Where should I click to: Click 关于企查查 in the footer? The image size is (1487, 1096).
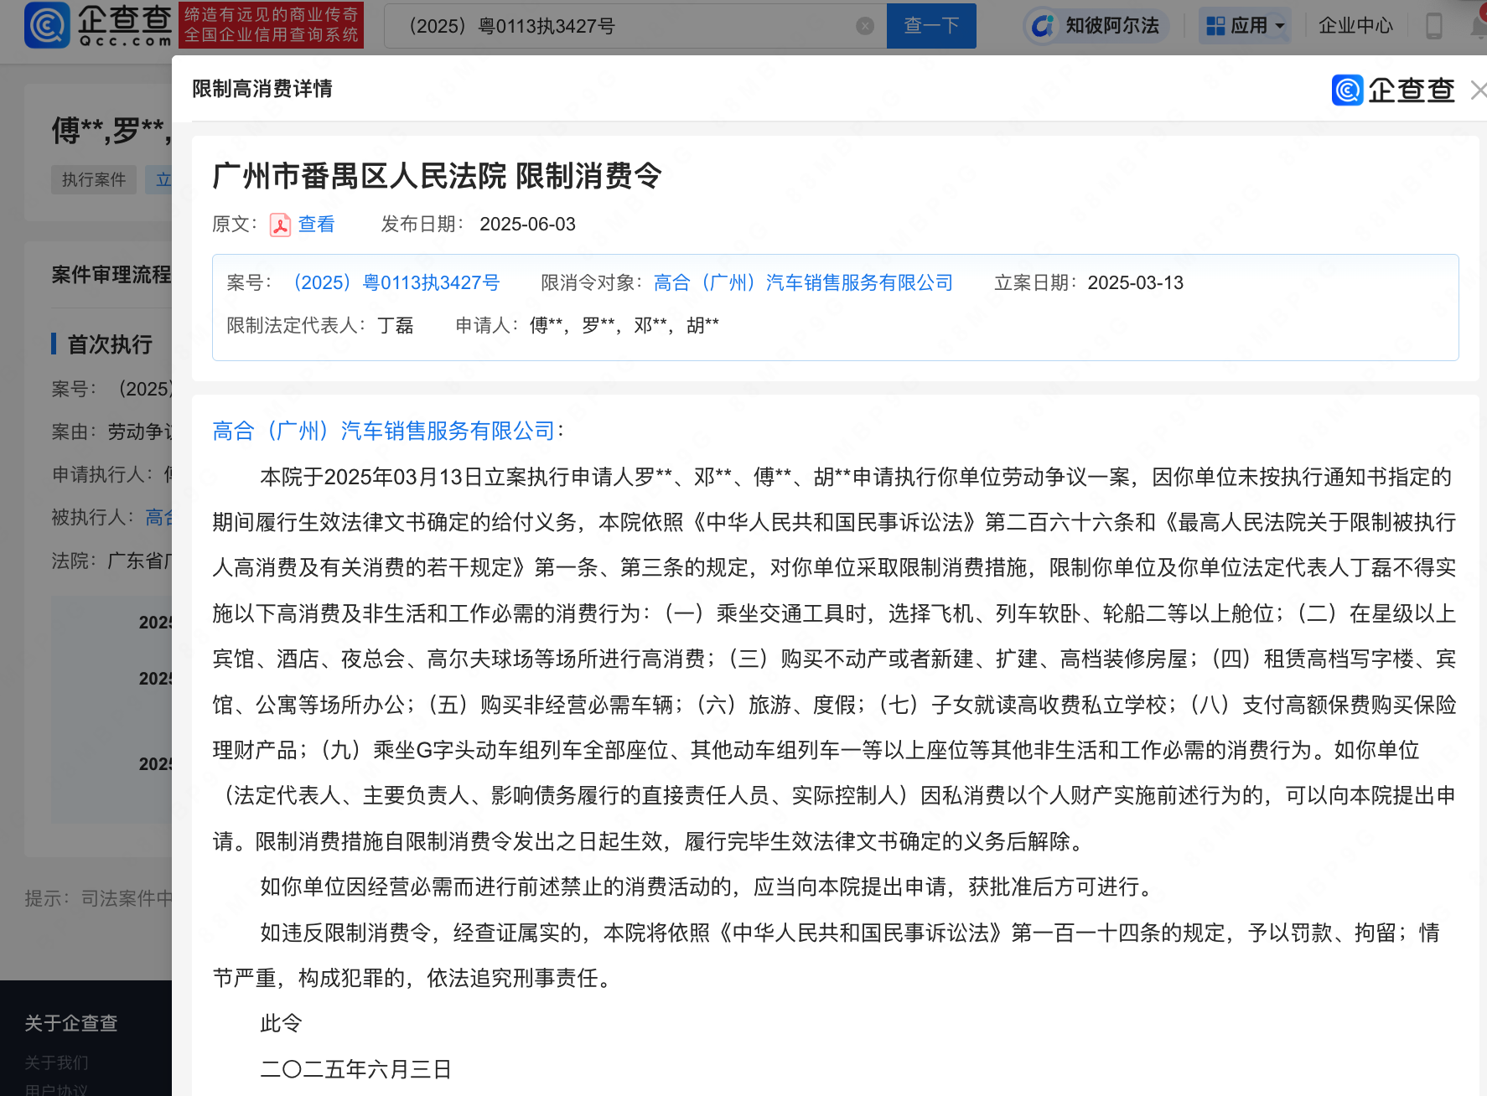point(71,1023)
